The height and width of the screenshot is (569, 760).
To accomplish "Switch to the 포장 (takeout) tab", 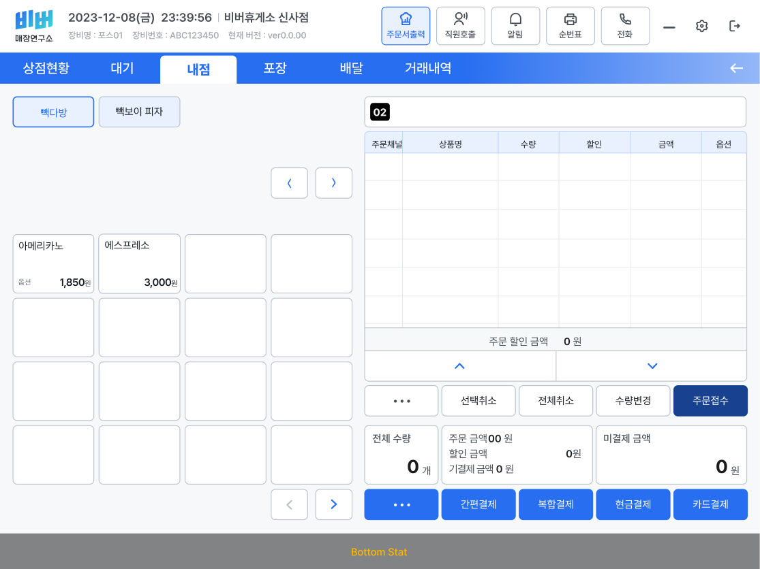I will pyautogui.click(x=275, y=68).
